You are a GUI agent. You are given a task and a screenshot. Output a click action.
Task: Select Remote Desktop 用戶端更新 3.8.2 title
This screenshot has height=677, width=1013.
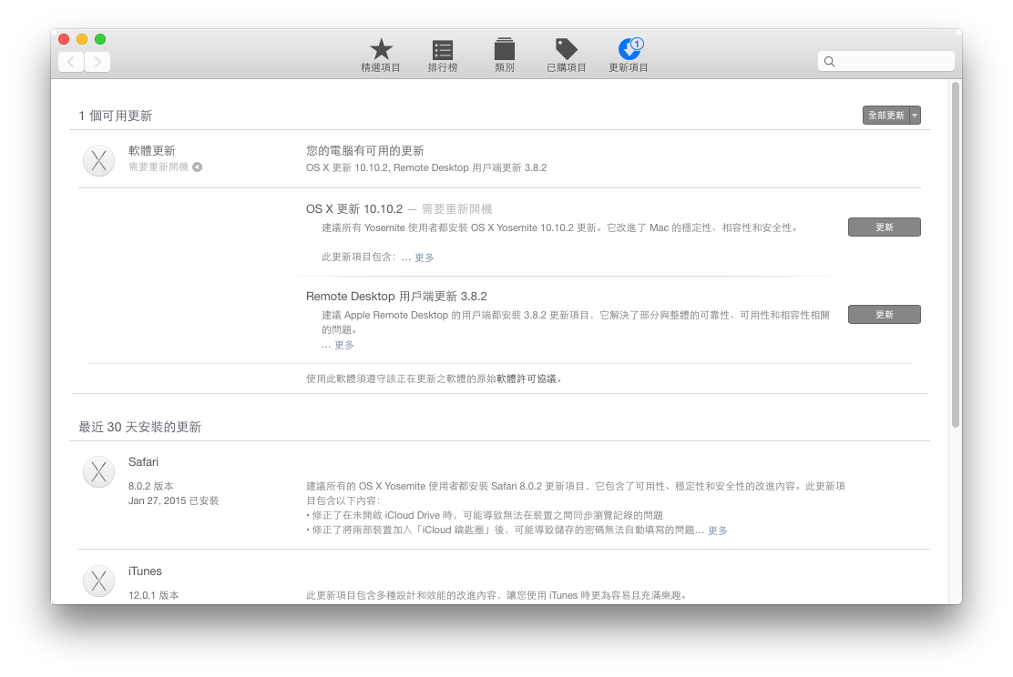point(396,297)
